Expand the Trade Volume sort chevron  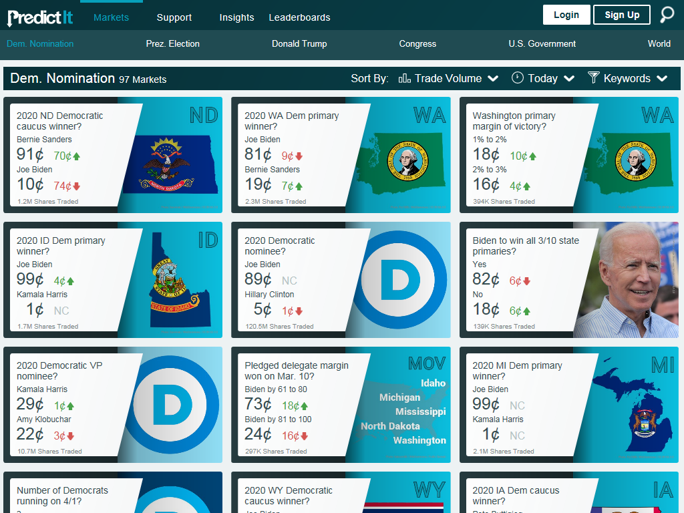(493, 79)
